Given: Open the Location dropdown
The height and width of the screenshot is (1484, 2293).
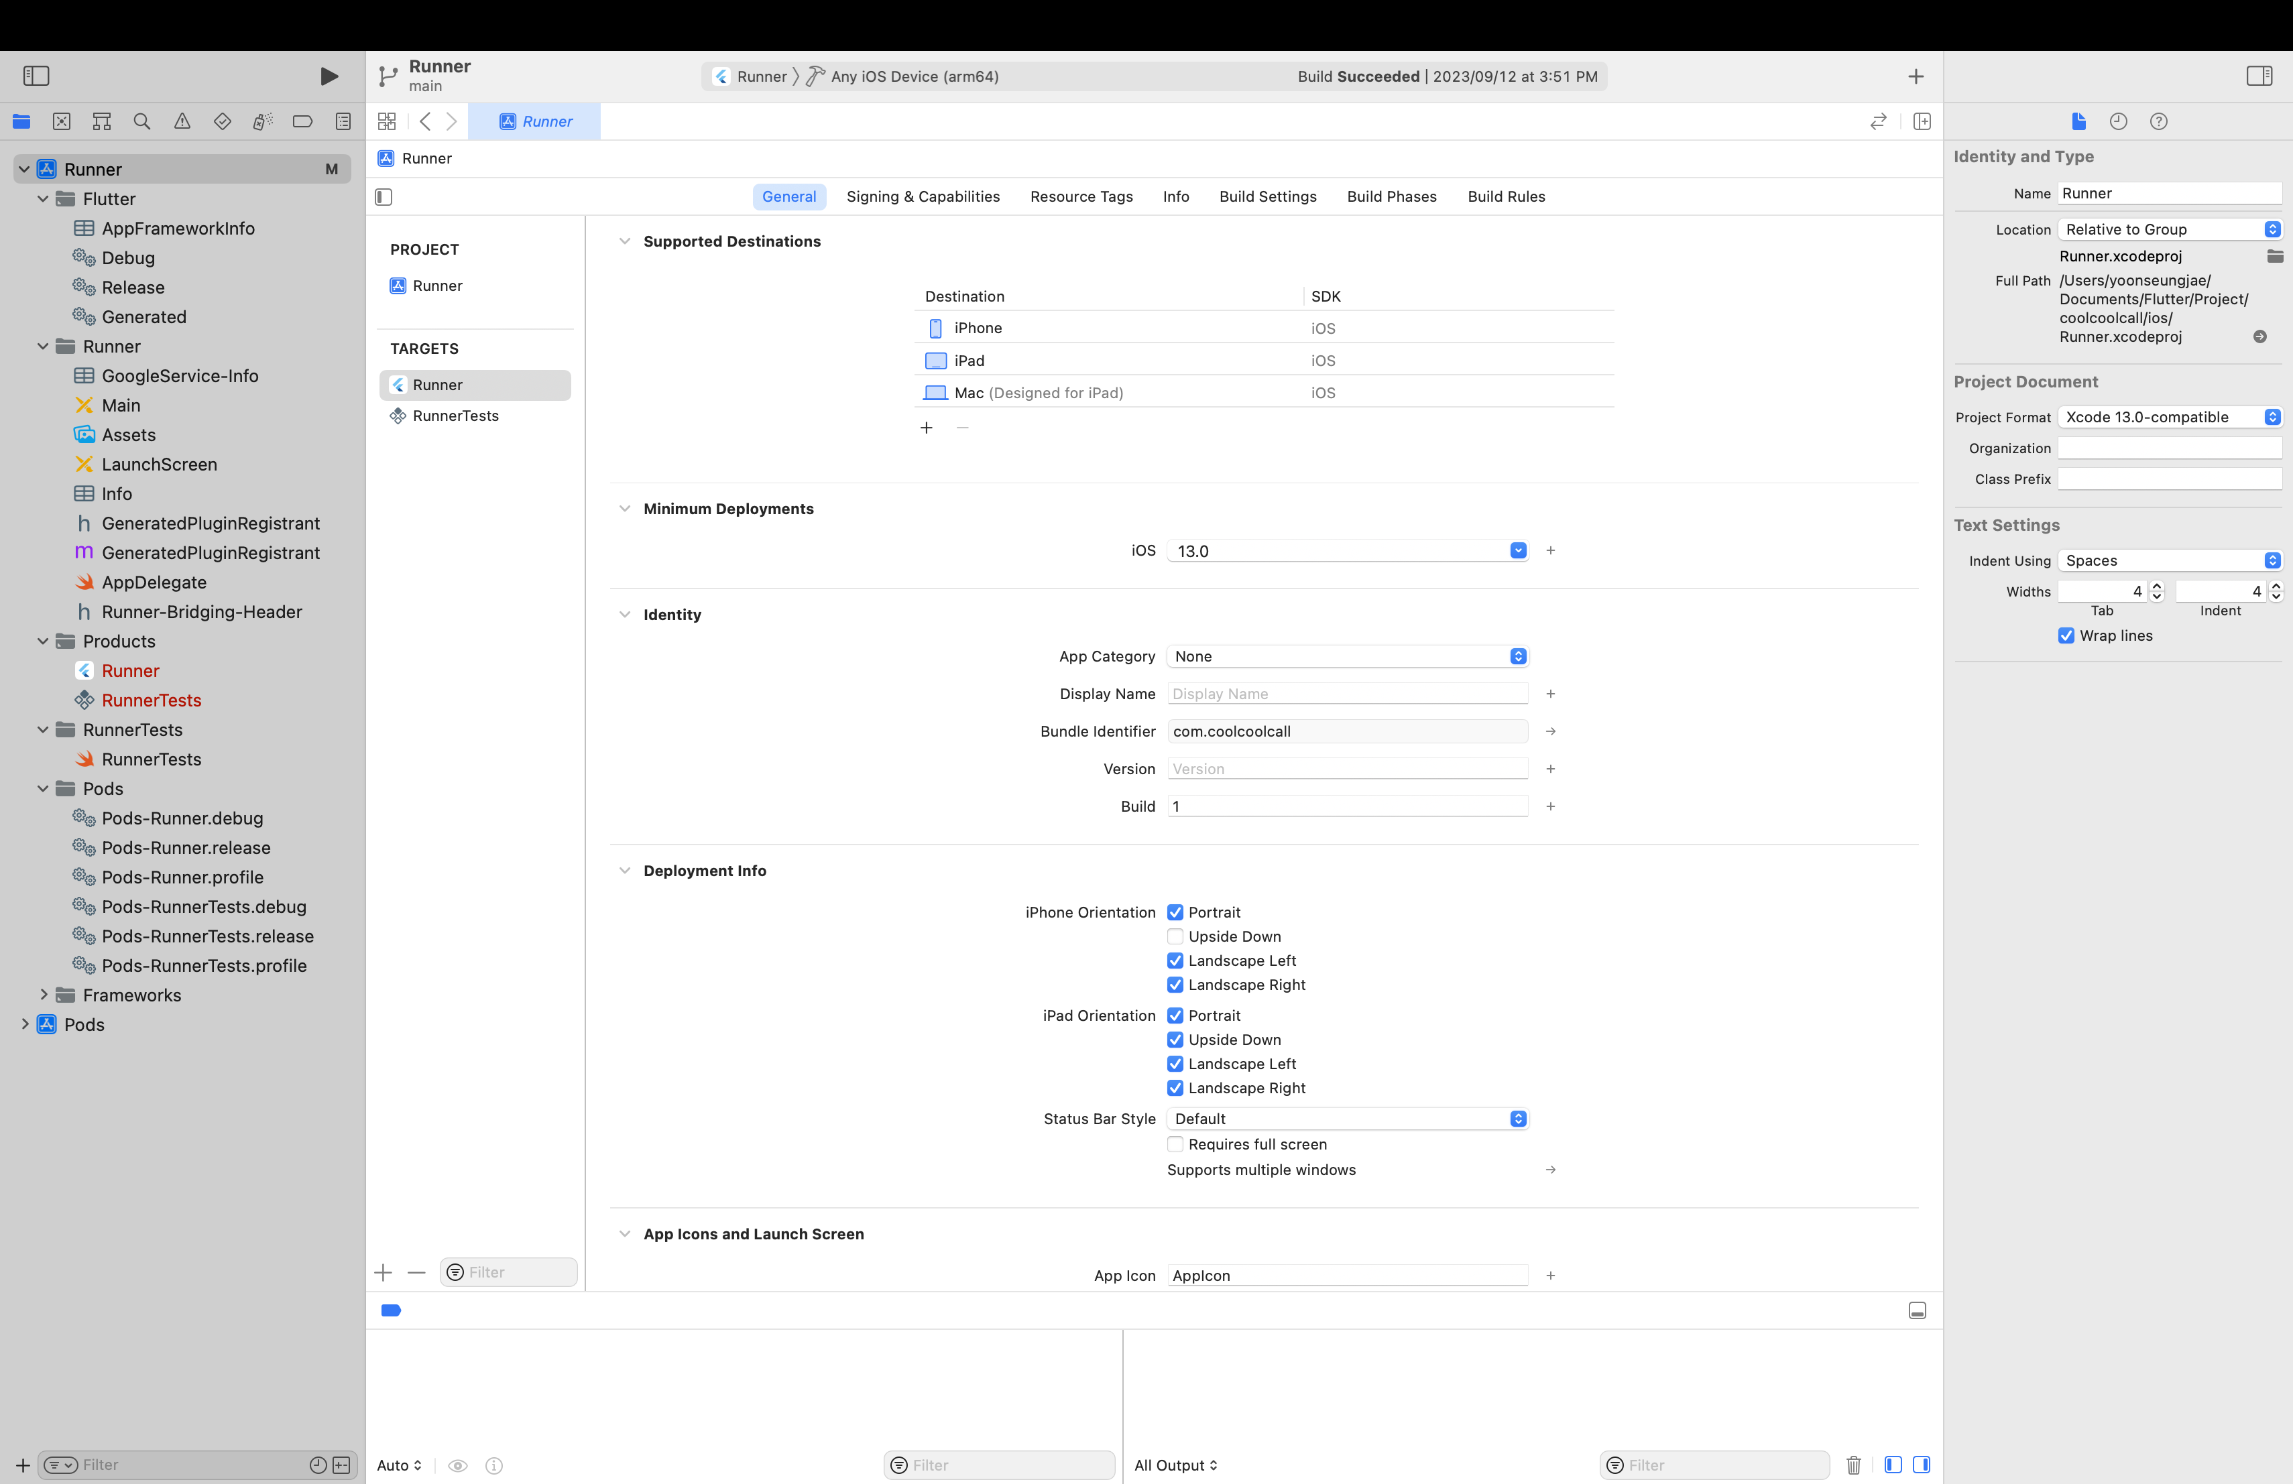Looking at the screenshot, I should (x=2171, y=229).
